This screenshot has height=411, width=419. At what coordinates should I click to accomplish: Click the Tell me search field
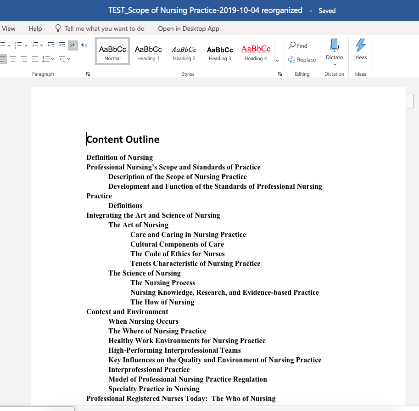(104, 28)
